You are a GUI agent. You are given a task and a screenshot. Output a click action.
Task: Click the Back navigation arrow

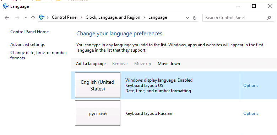[x=7, y=18]
